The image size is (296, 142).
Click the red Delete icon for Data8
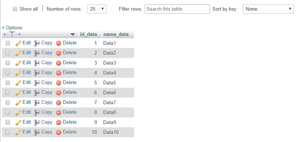click(59, 113)
